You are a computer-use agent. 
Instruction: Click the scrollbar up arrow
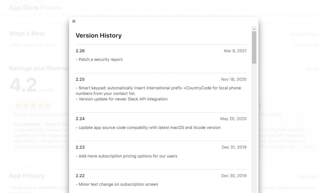[x=254, y=29]
